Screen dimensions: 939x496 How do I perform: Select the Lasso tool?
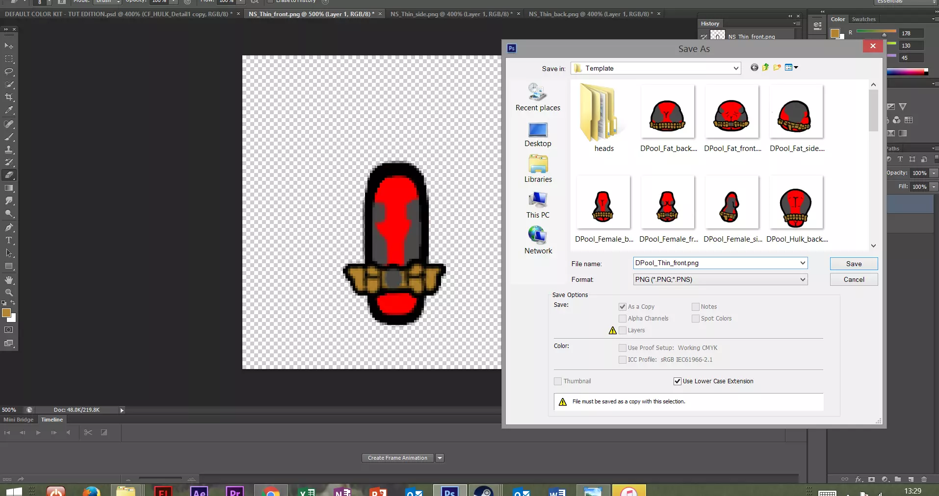point(9,72)
